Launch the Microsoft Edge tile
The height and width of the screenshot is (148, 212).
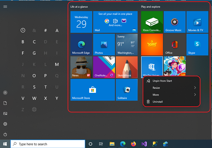click(81, 45)
